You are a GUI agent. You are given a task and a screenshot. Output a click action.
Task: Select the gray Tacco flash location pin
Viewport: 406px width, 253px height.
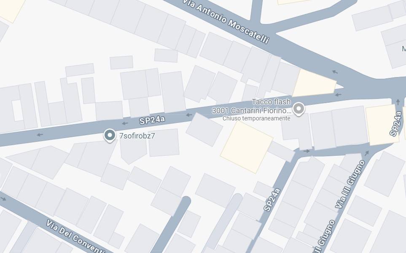298,109
